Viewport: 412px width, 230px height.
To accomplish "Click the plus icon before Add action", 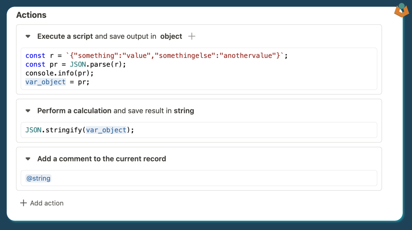I will [x=23, y=203].
